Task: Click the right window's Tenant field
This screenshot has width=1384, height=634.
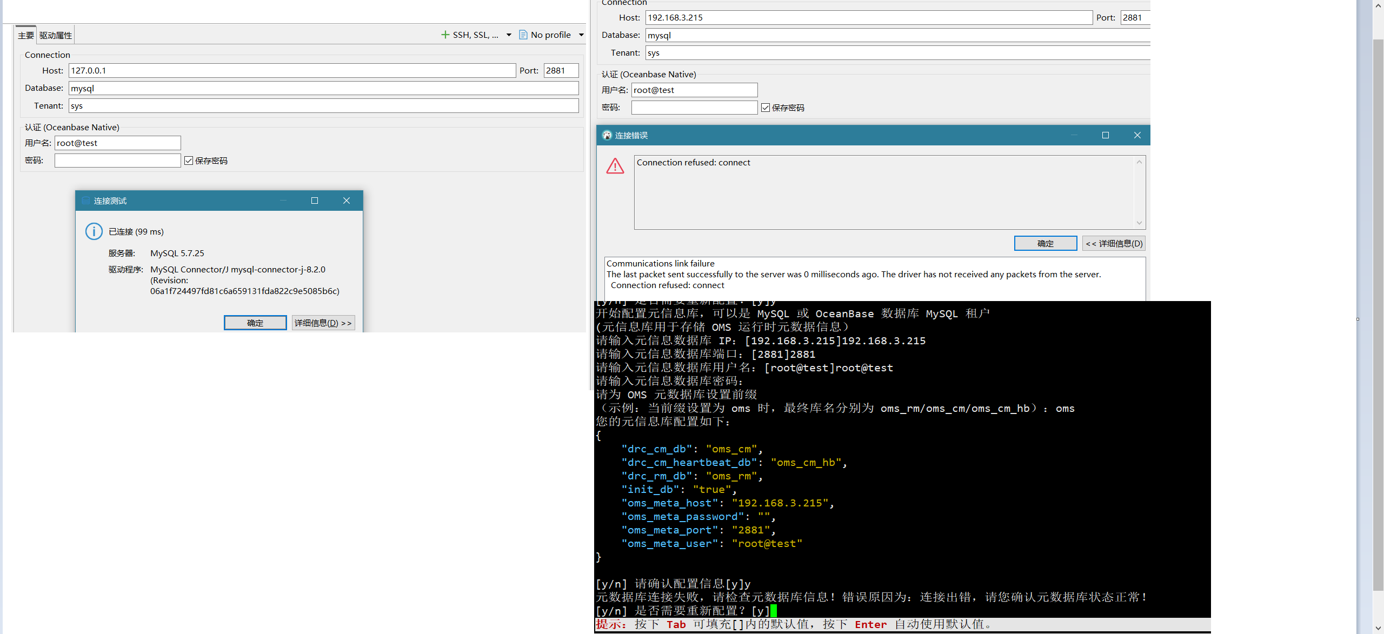Action: coord(898,53)
